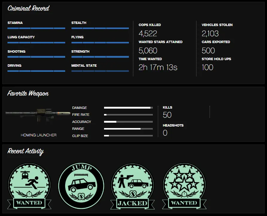
Task: Click the Cops Killed value 4,522
Action: (x=148, y=34)
